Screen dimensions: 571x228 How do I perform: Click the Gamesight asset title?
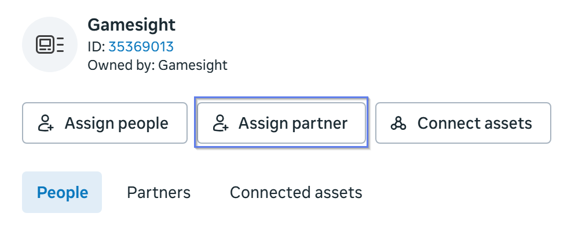click(x=131, y=25)
